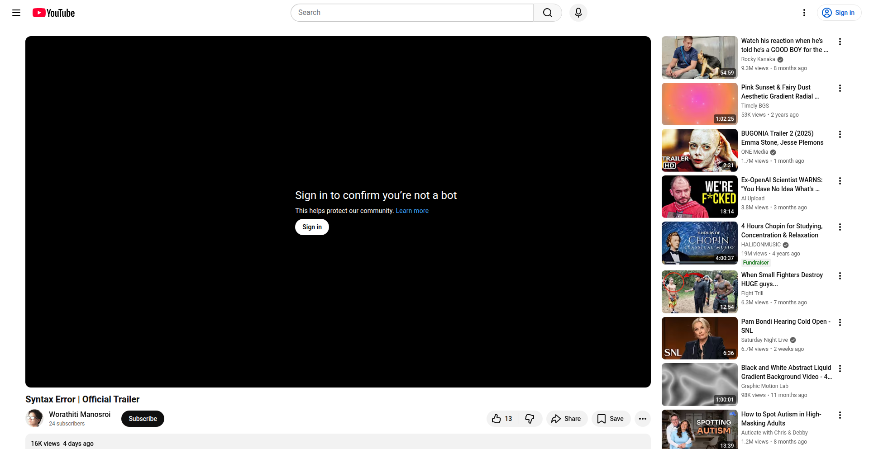Image resolution: width=869 pixels, height=449 pixels.
Task: Click the thumbs-down dislike icon
Action: (530, 419)
